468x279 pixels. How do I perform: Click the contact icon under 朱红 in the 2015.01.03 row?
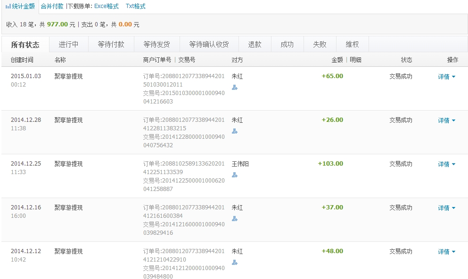click(235, 87)
